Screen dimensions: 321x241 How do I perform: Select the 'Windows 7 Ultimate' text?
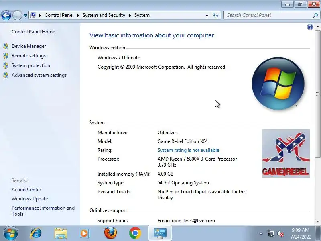[119, 58]
